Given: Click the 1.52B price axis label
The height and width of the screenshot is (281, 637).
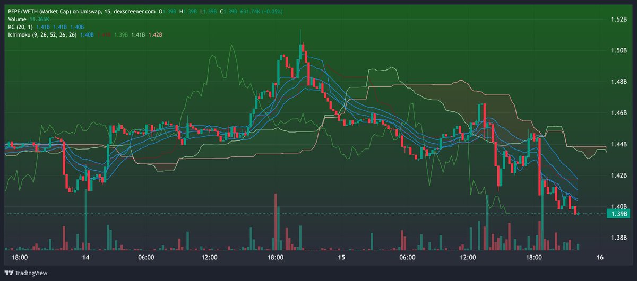Looking at the screenshot, I should coord(618,20).
